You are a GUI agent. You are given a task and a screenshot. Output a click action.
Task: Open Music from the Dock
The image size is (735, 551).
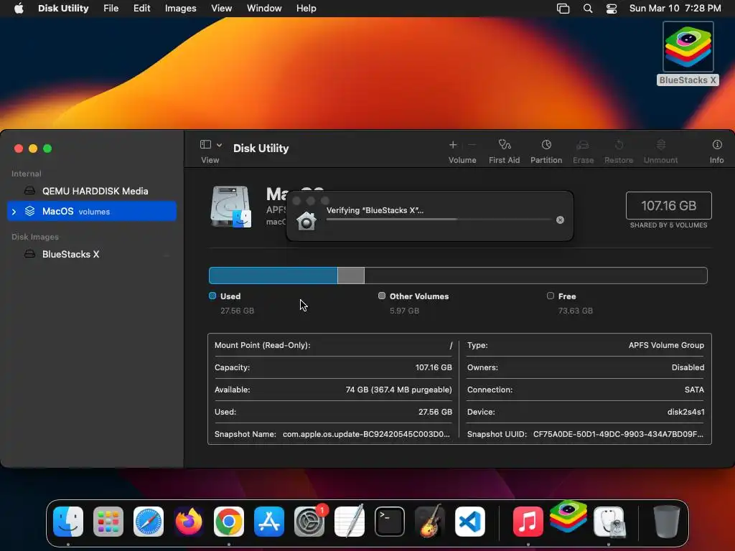click(528, 522)
